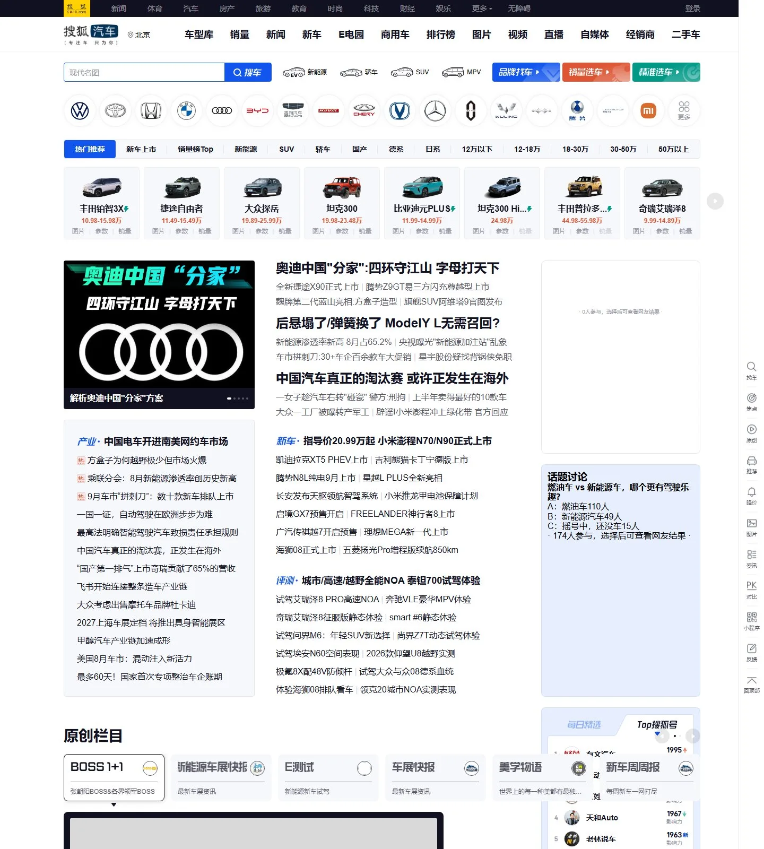Image resolution: width=764 pixels, height=849 pixels.
Task: Open the 精准选车 selector
Action: click(666, 72)
